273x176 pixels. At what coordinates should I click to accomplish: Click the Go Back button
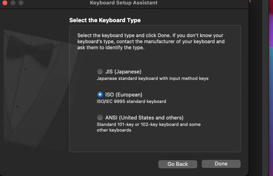[177, 164]
